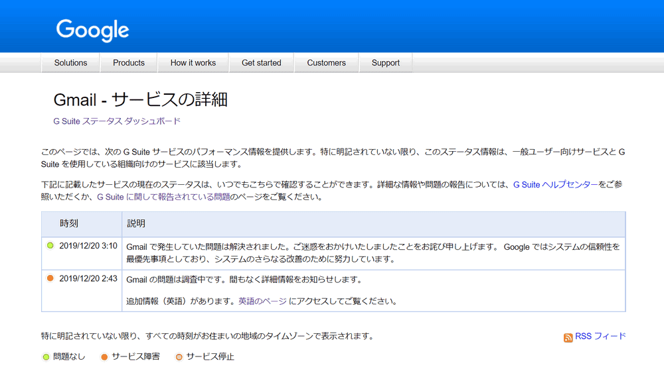Image resolution: width=664 pixels, height=383 pixels.
Task: Open the Solutions menu
Action: [x=70, y=62]
